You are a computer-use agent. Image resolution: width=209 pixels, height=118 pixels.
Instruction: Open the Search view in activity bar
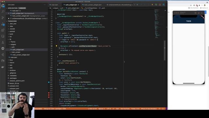click(3, 11)
